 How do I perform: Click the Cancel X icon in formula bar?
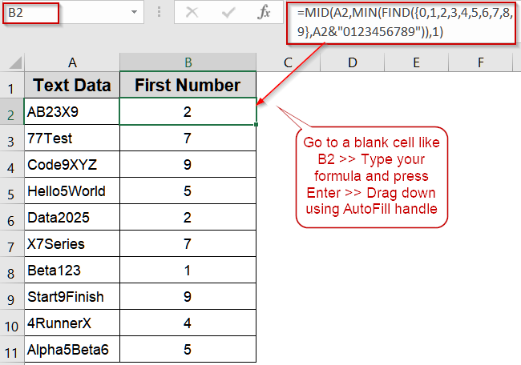point(192,14)
